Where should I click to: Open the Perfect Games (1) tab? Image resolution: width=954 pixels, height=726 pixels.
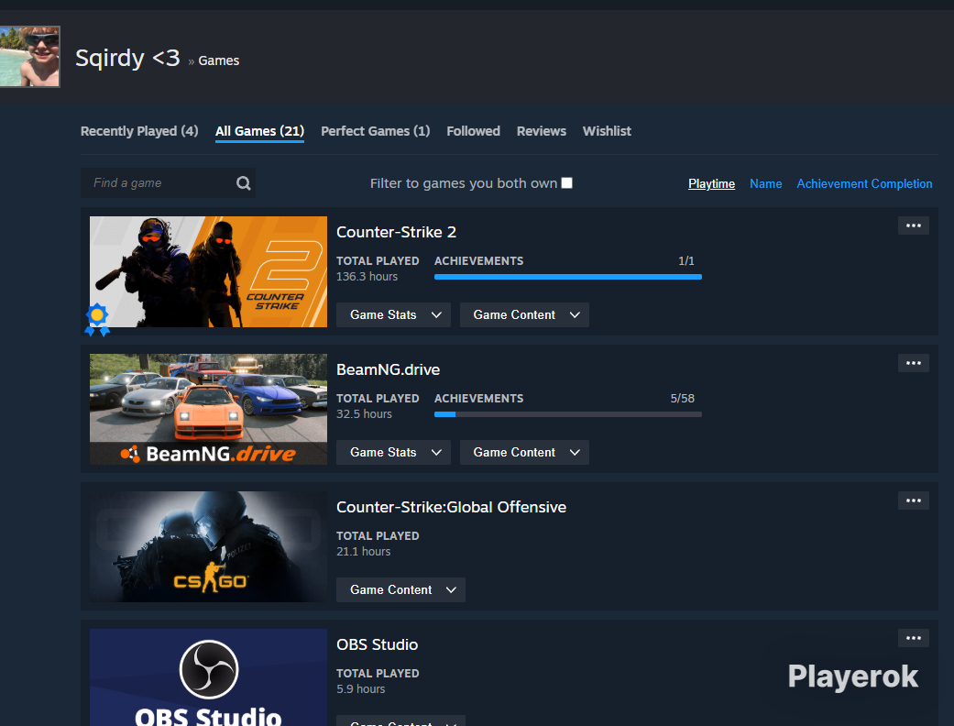(x=376, y=131)
